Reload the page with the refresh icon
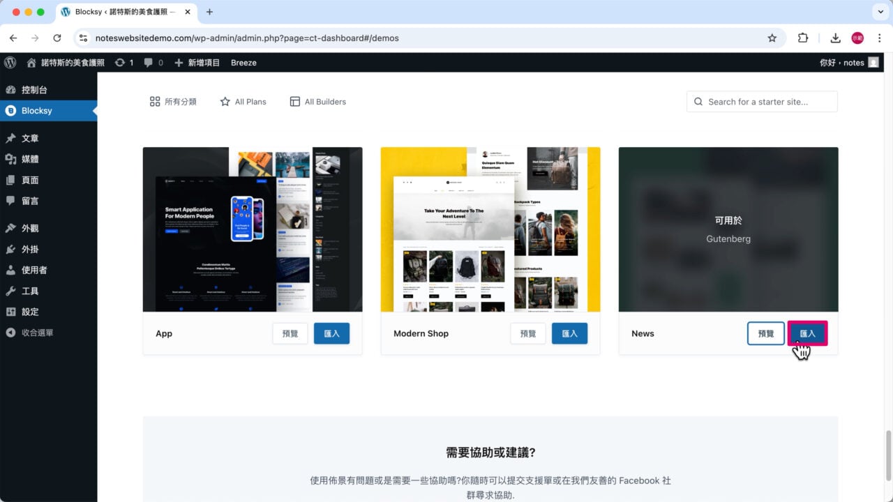The image size is (893, 502). 57,38
